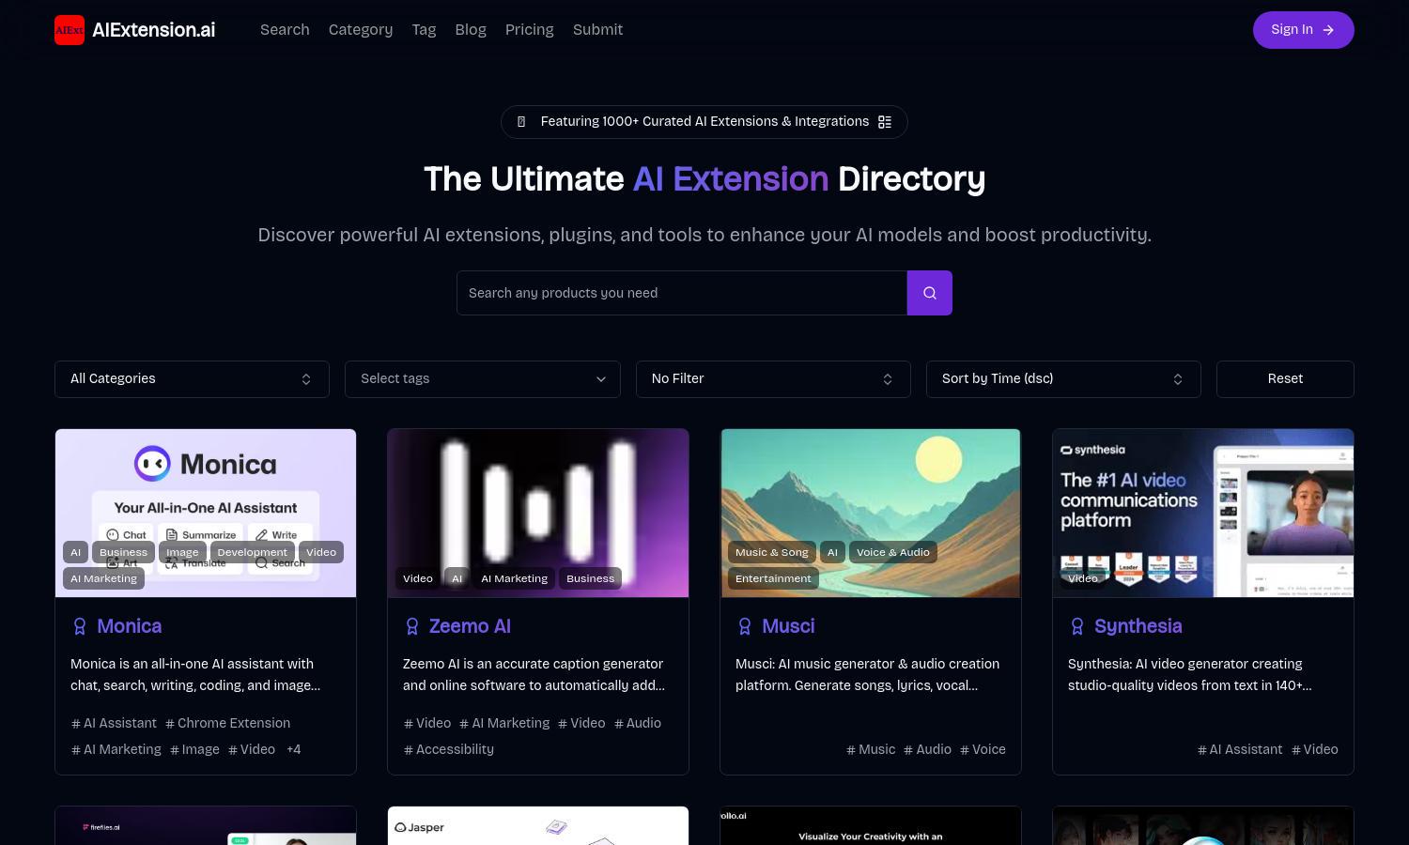Click the #Music tag on Musci card

[871, 749]
